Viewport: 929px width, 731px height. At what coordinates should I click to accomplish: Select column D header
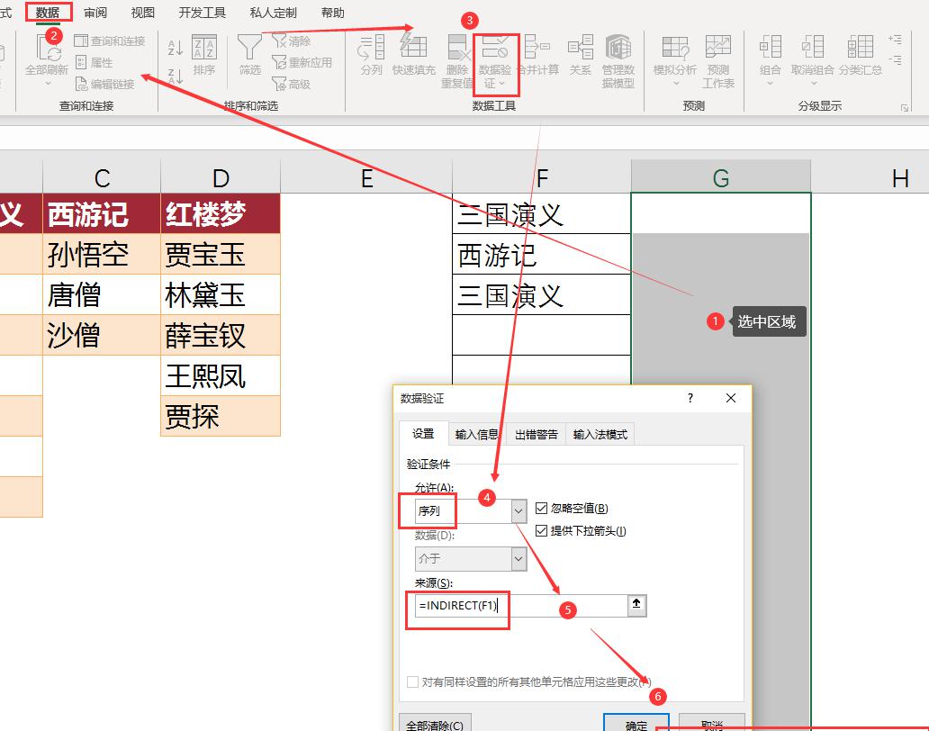pos(221,176)
